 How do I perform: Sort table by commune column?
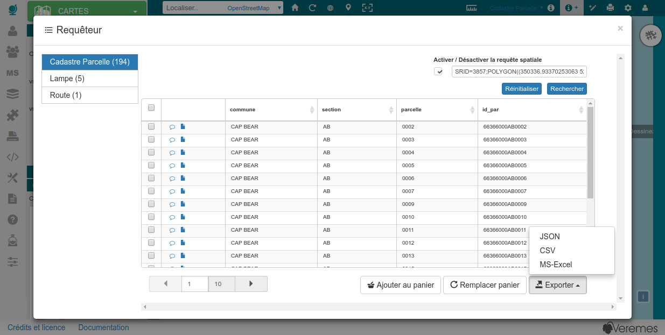271,110
